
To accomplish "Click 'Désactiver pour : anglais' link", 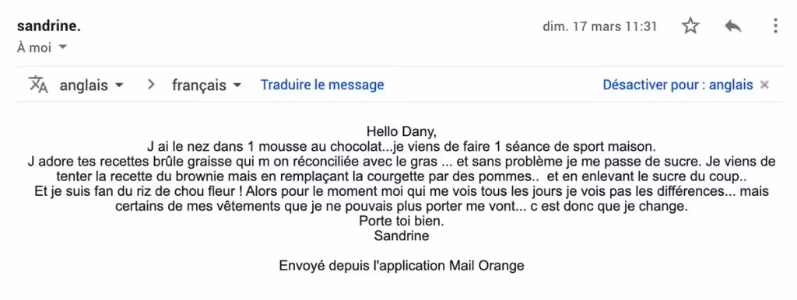I will (678, 85).
